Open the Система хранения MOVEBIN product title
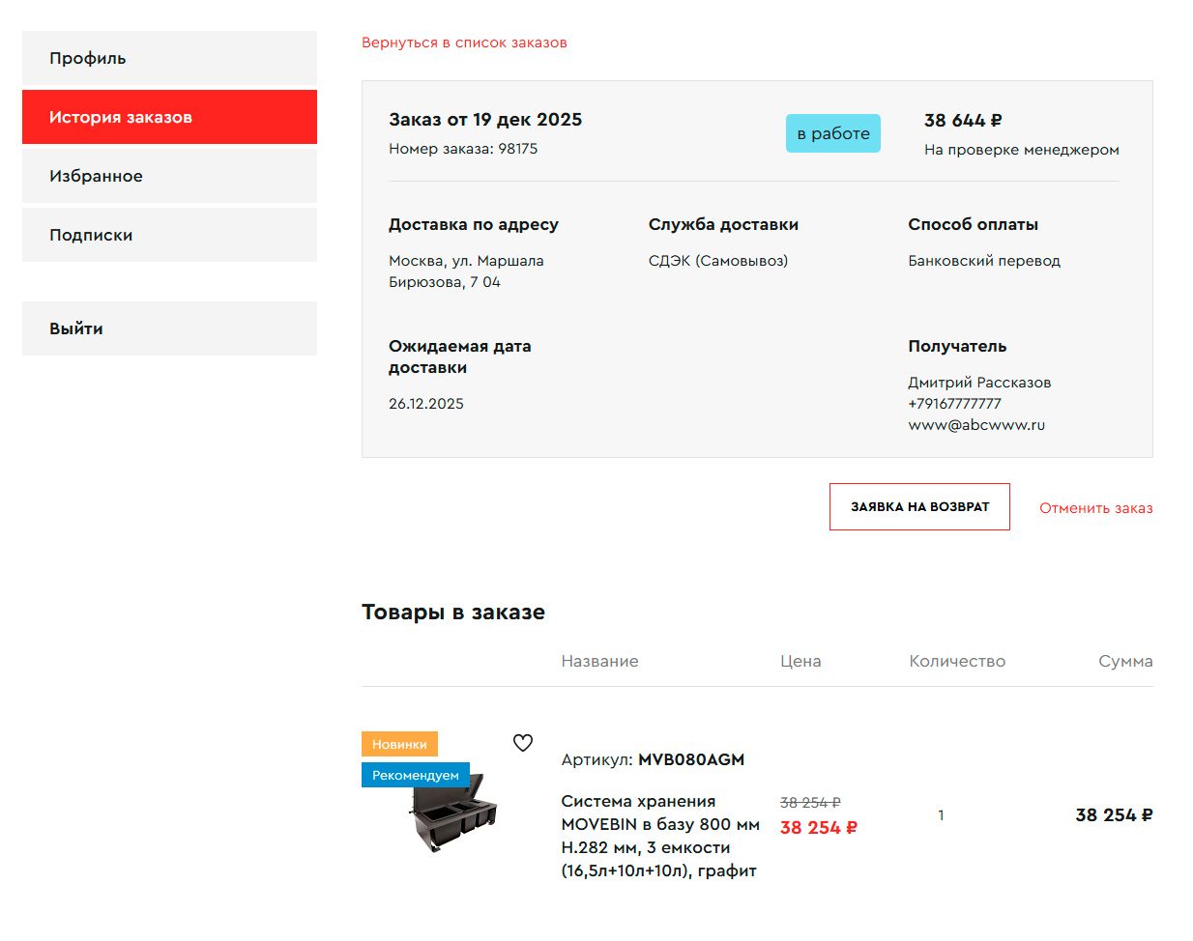The width and height of the screenshot is (1193, 941). click(659, 836)
